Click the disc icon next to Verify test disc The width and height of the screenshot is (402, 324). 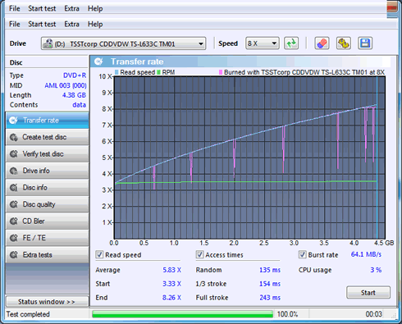click(14, 154)
